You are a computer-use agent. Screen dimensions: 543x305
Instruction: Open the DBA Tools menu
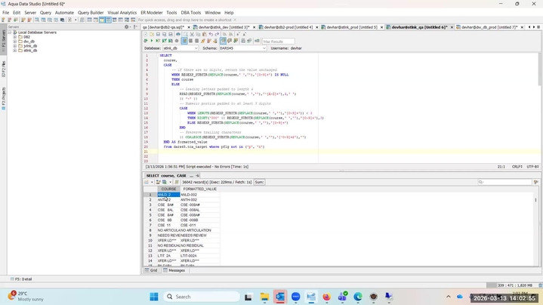pyautogui.click(x=190, y=13)
